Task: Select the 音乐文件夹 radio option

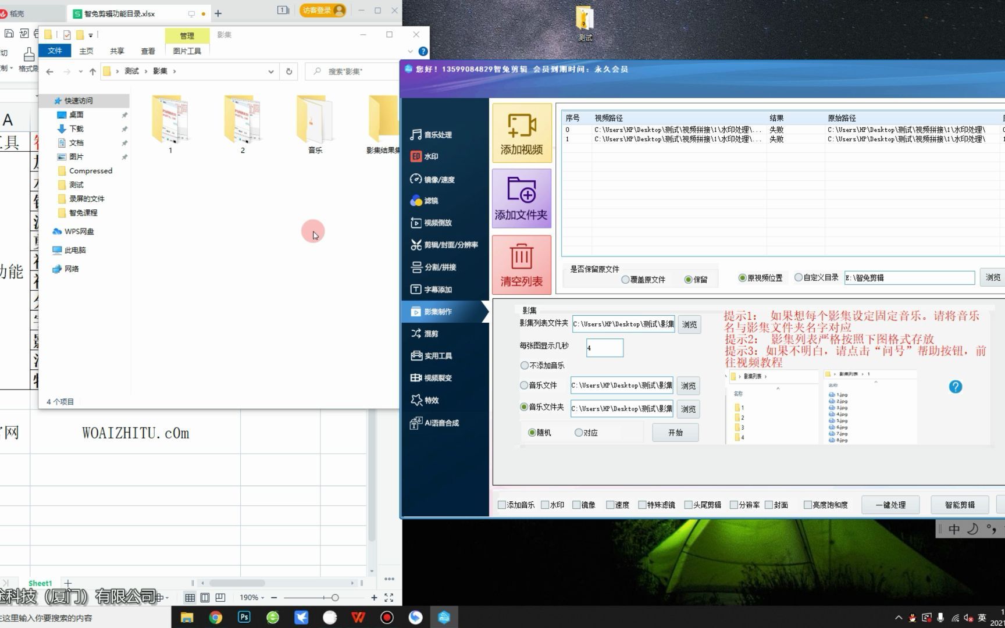Action: (542, 407)
